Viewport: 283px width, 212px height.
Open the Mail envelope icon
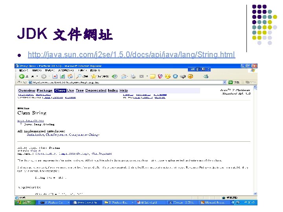124,77
